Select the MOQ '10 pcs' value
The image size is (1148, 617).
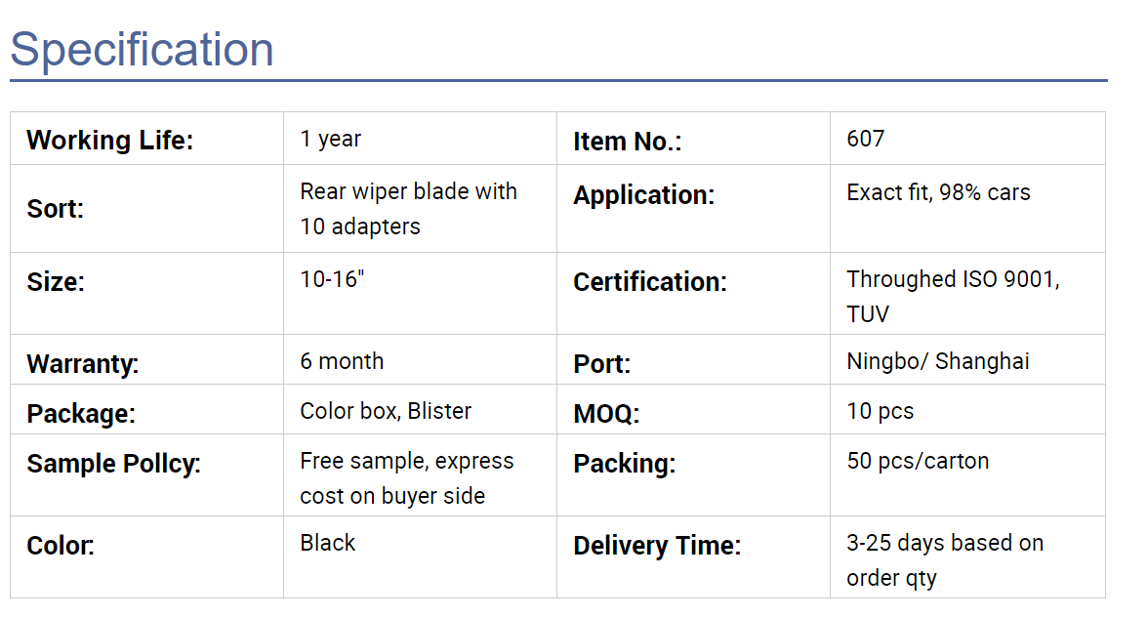click(x=881, y=411)
